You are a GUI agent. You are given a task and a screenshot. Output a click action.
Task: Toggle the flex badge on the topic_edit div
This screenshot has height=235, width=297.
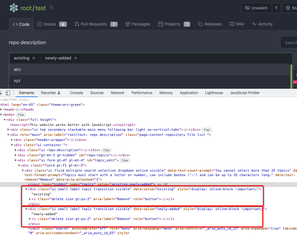[x=125, y=160]
